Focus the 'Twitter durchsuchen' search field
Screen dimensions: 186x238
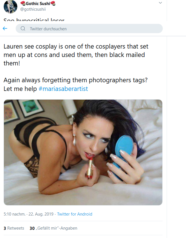89,29
